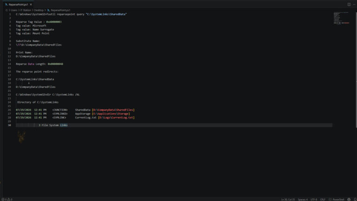Click the [F:\Applications\Storage] target path
Image resolution: width=357 pixels, height=201 pixels.
pos(111,114)
